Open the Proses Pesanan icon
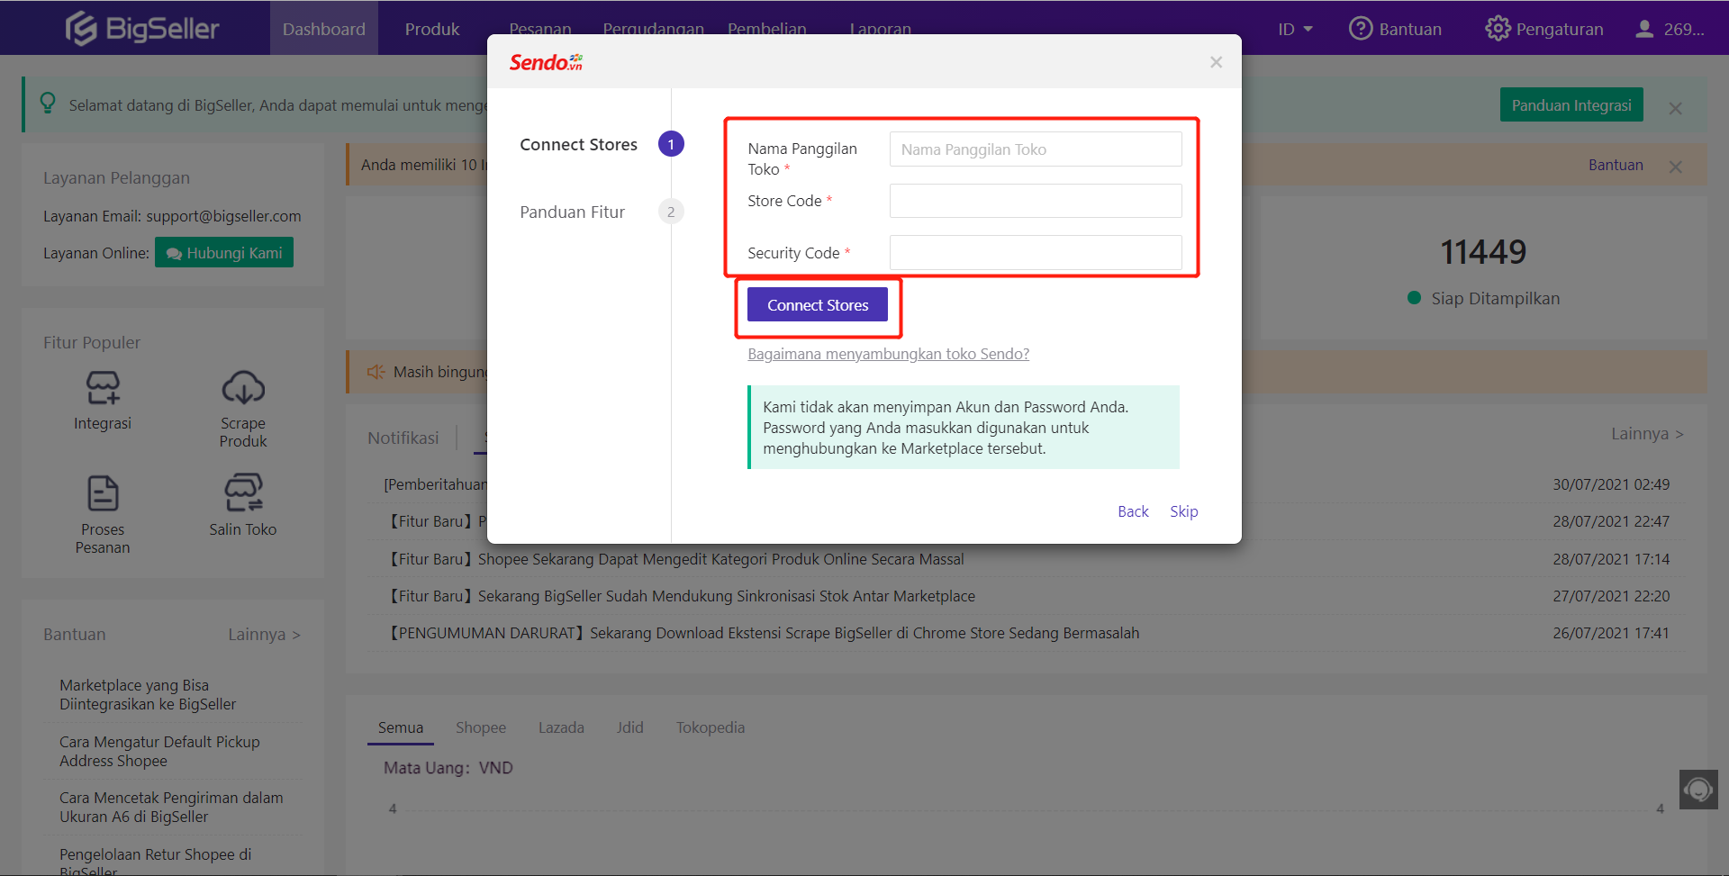1729x876 pixels. coord(103,493)
